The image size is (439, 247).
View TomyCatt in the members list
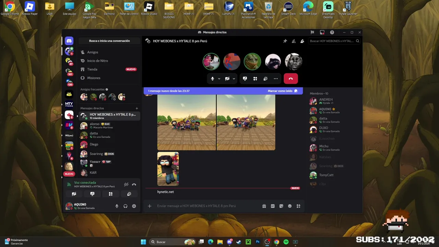click(335, 175)
